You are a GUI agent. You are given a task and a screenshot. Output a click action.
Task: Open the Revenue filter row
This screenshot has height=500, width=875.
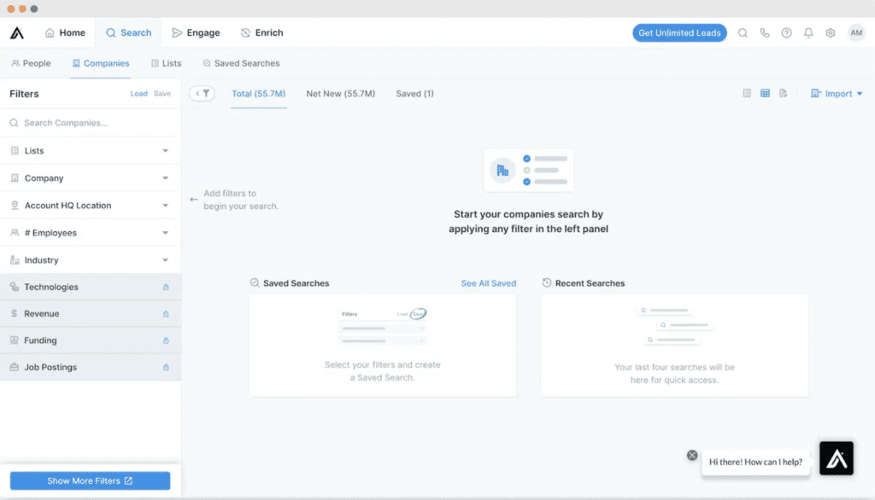[91, 314]
